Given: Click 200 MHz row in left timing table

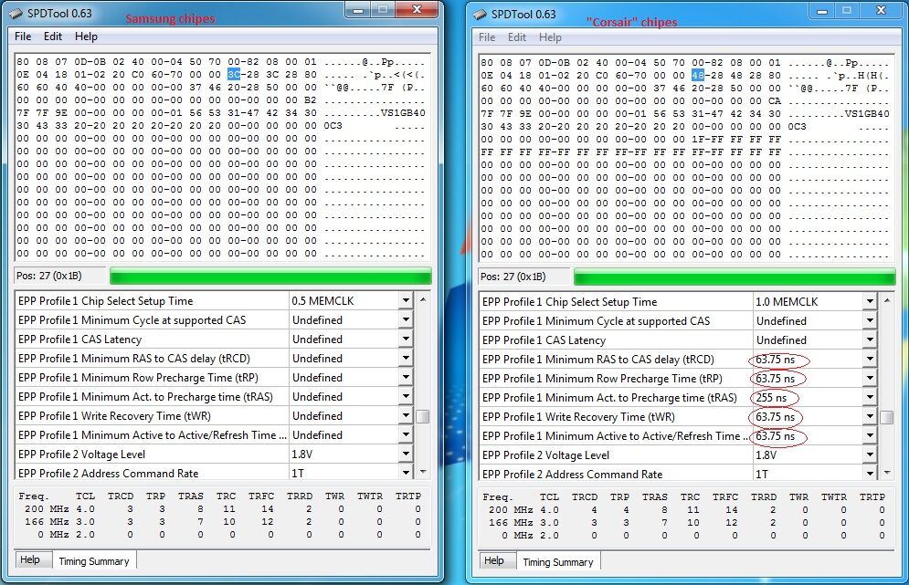Looking at the screenshot, I should [x=223, y=508].
